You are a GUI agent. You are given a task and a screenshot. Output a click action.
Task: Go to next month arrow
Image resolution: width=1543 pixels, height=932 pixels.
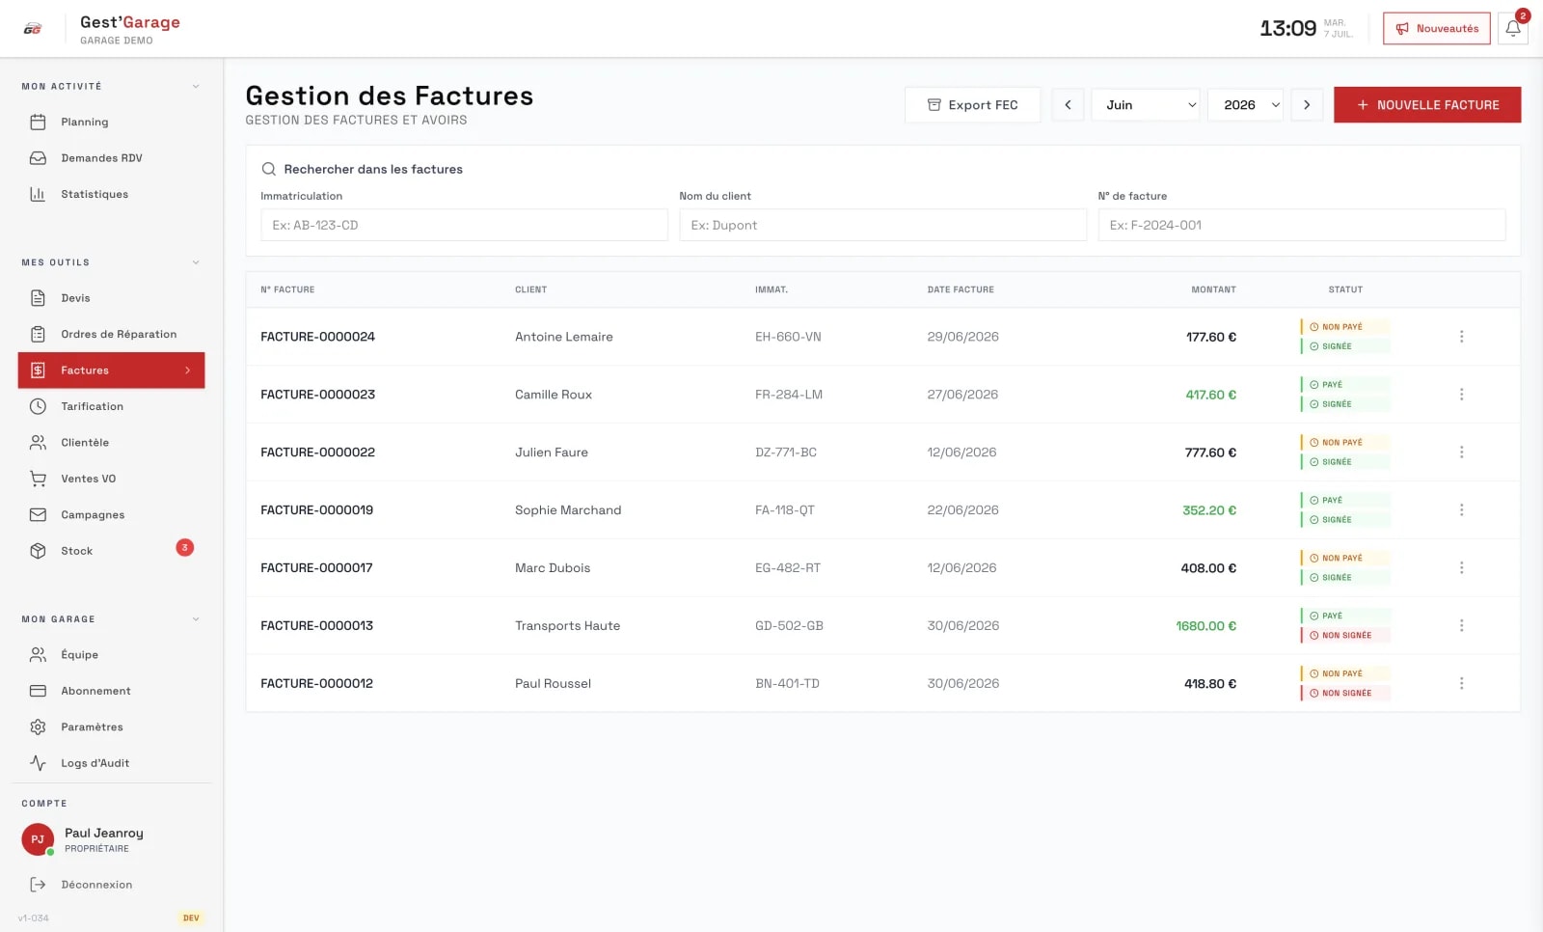(1307, 105)
